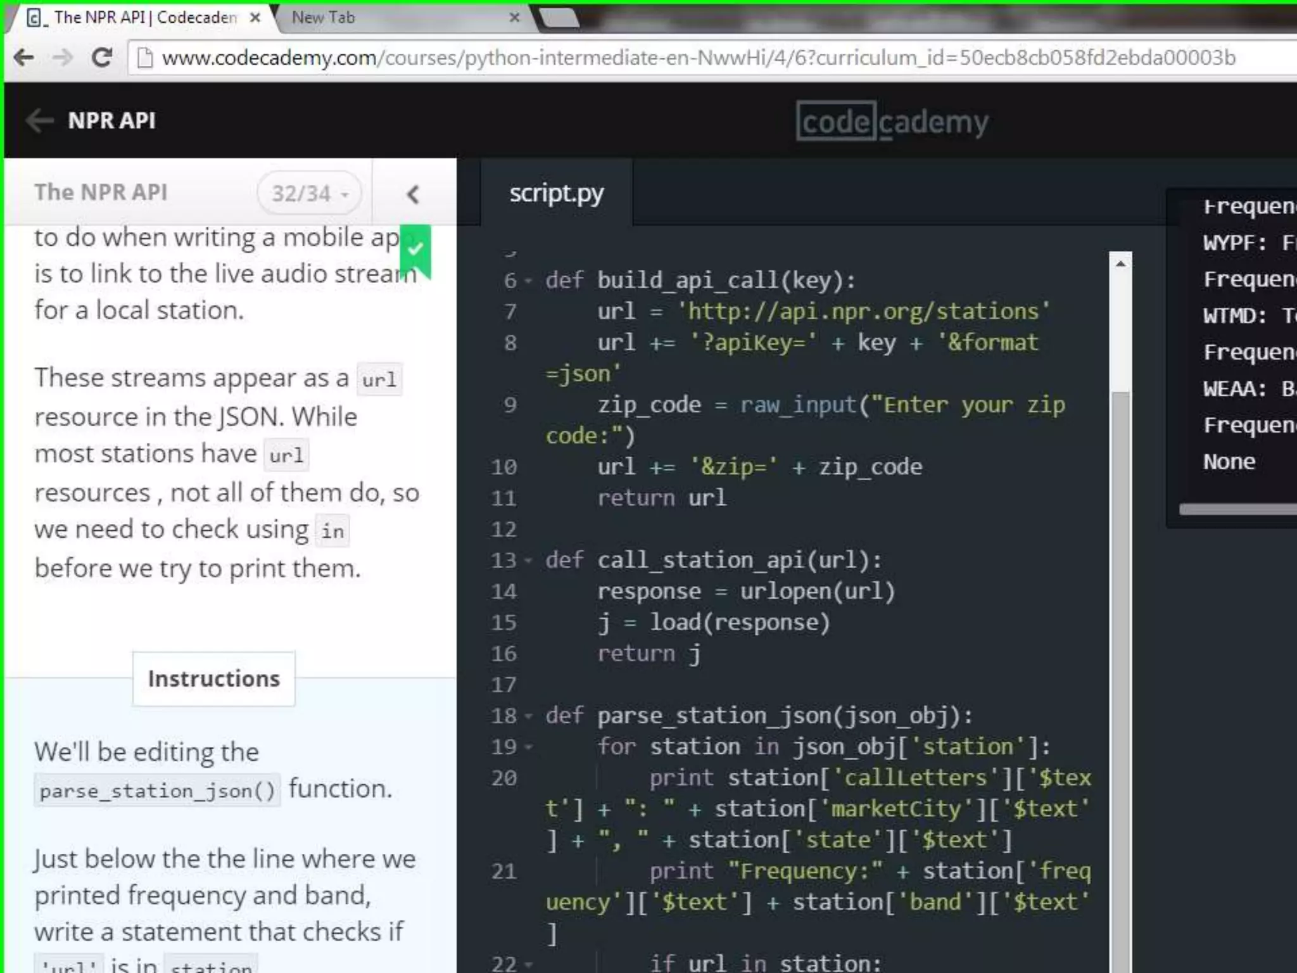Image resolution: width=1297 pixels, height=973 pixels.
Task: Fold the for loop at line 19
Action: pos(528,747)
